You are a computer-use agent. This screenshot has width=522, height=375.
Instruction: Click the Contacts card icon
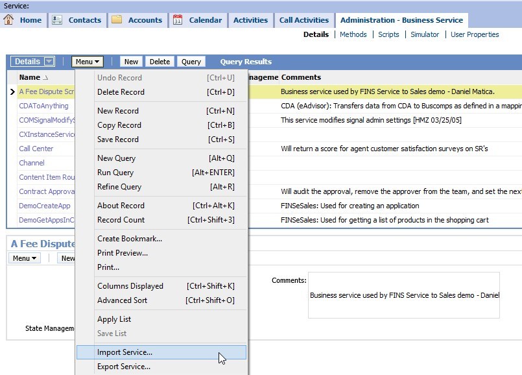point(57,19)
